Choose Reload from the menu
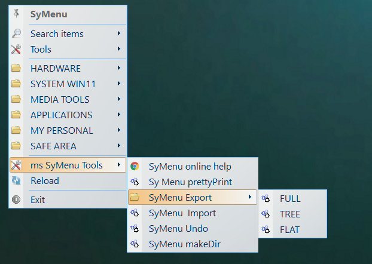The image size is (372, 264). pos(68,181)
